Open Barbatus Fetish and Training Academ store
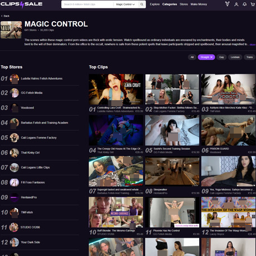Screen dimensions: 256x256 45,122
